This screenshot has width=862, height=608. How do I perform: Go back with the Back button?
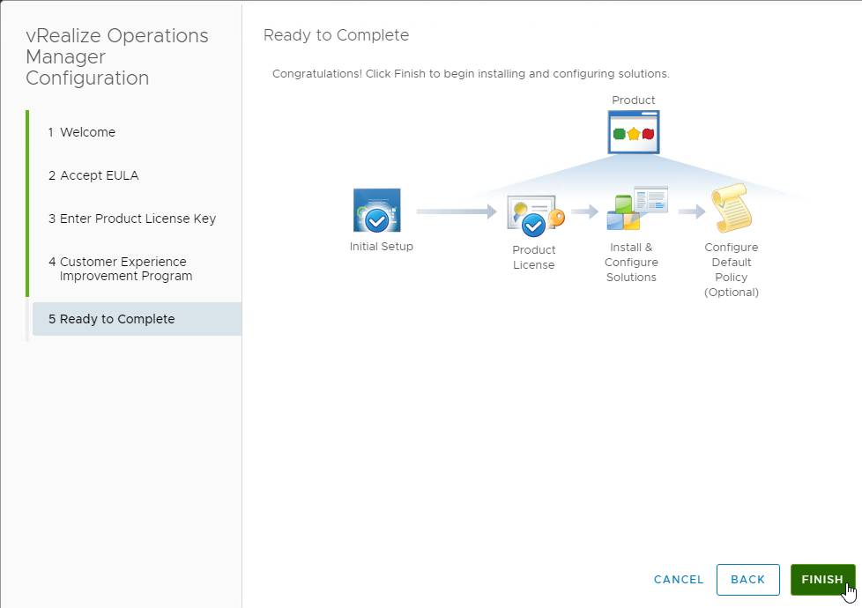click(x=747, y=580)
